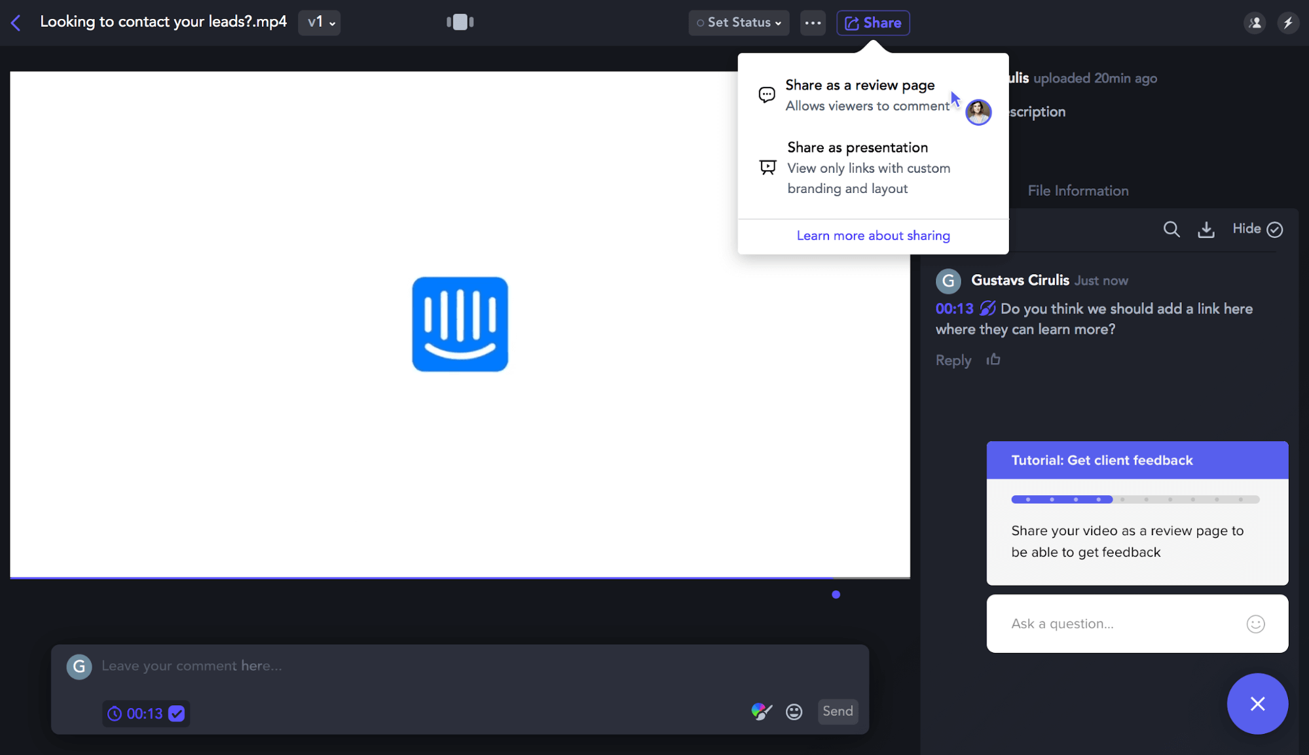Expand the Set Status dropdown
The width and height of the screenshot is (1309, 755).
pyautogui.click(x=739, y=23)
